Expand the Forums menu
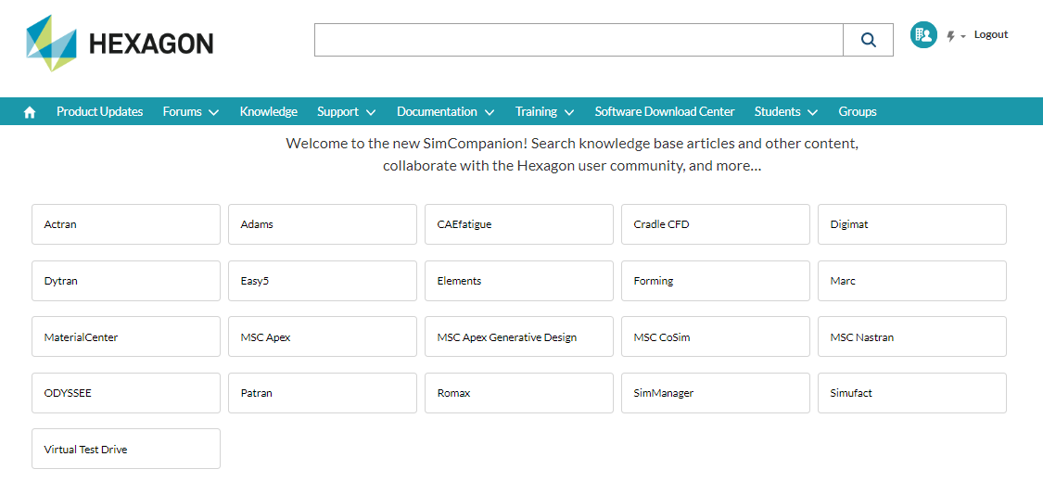This screenshot has width=1043, height=482. pos(191,111)
